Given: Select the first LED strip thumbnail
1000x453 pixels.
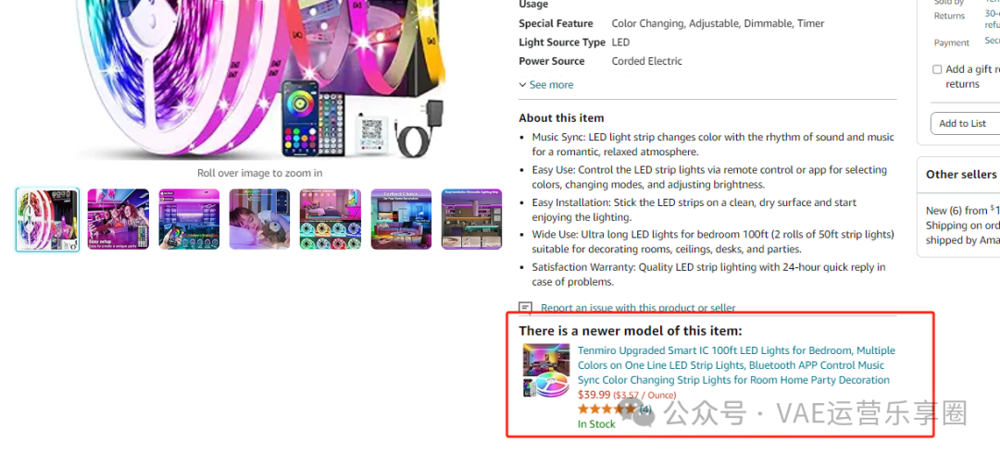Looking at the screenshot, I should click(48, 220).
